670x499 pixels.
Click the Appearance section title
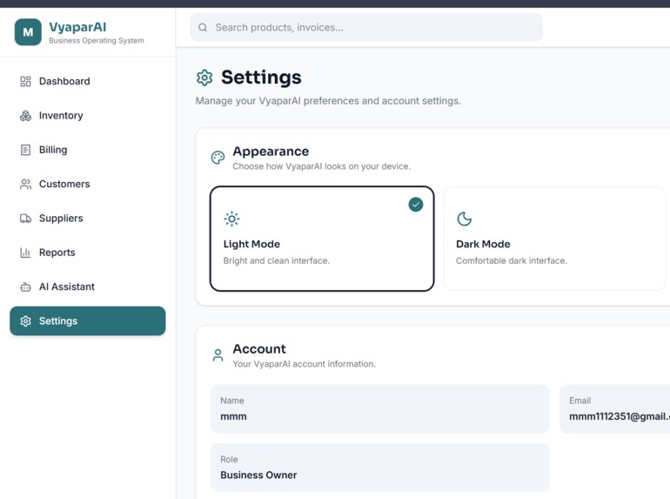[x=271, y=152]
